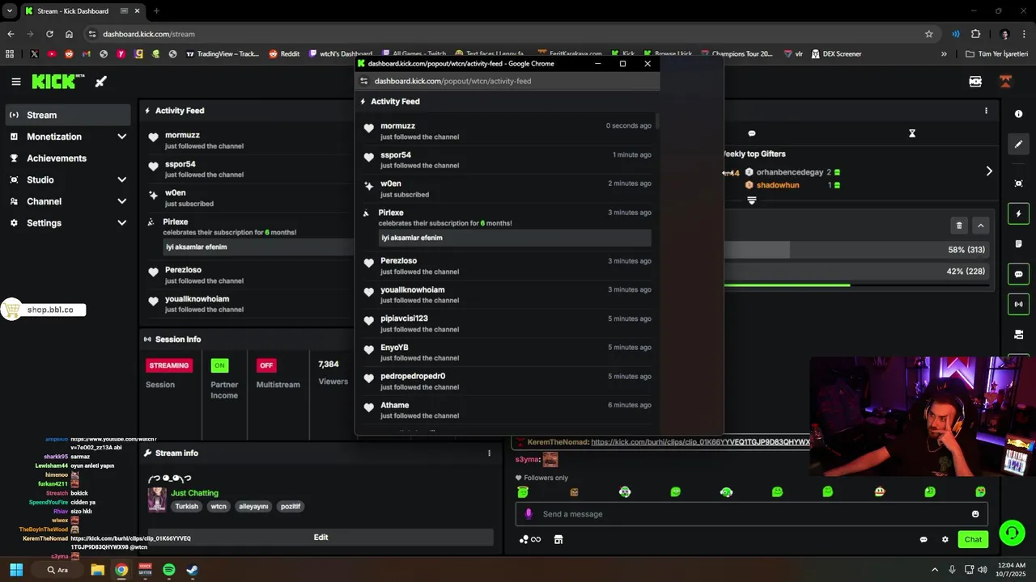
Task: Click the popout Activity Feed scrollbar
Action: pyautogui.click(x=657, y=121)
